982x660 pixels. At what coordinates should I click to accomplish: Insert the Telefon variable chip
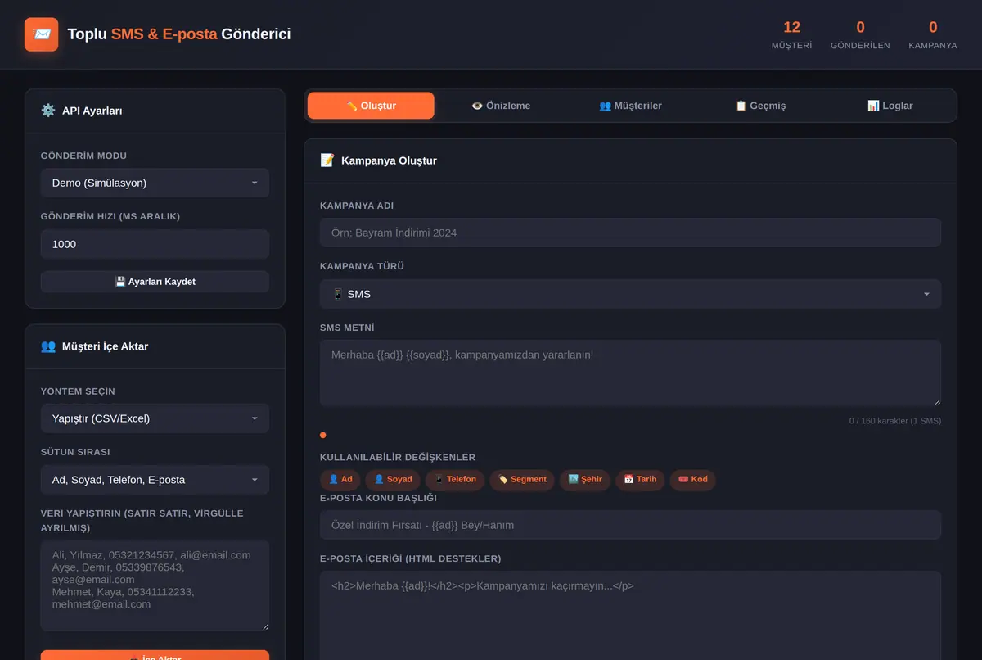(x=455, y=480)
